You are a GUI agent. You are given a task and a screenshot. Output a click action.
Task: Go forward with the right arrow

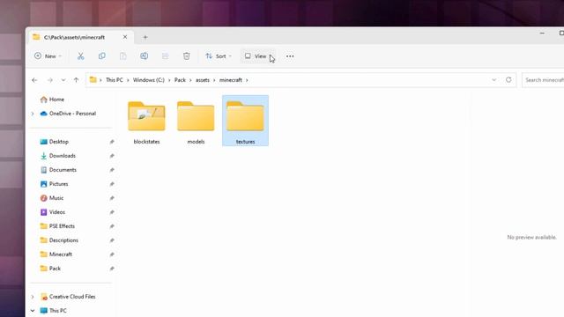50,80
